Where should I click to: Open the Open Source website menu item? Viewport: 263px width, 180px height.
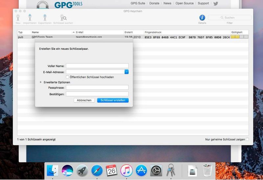pos(184,3)
